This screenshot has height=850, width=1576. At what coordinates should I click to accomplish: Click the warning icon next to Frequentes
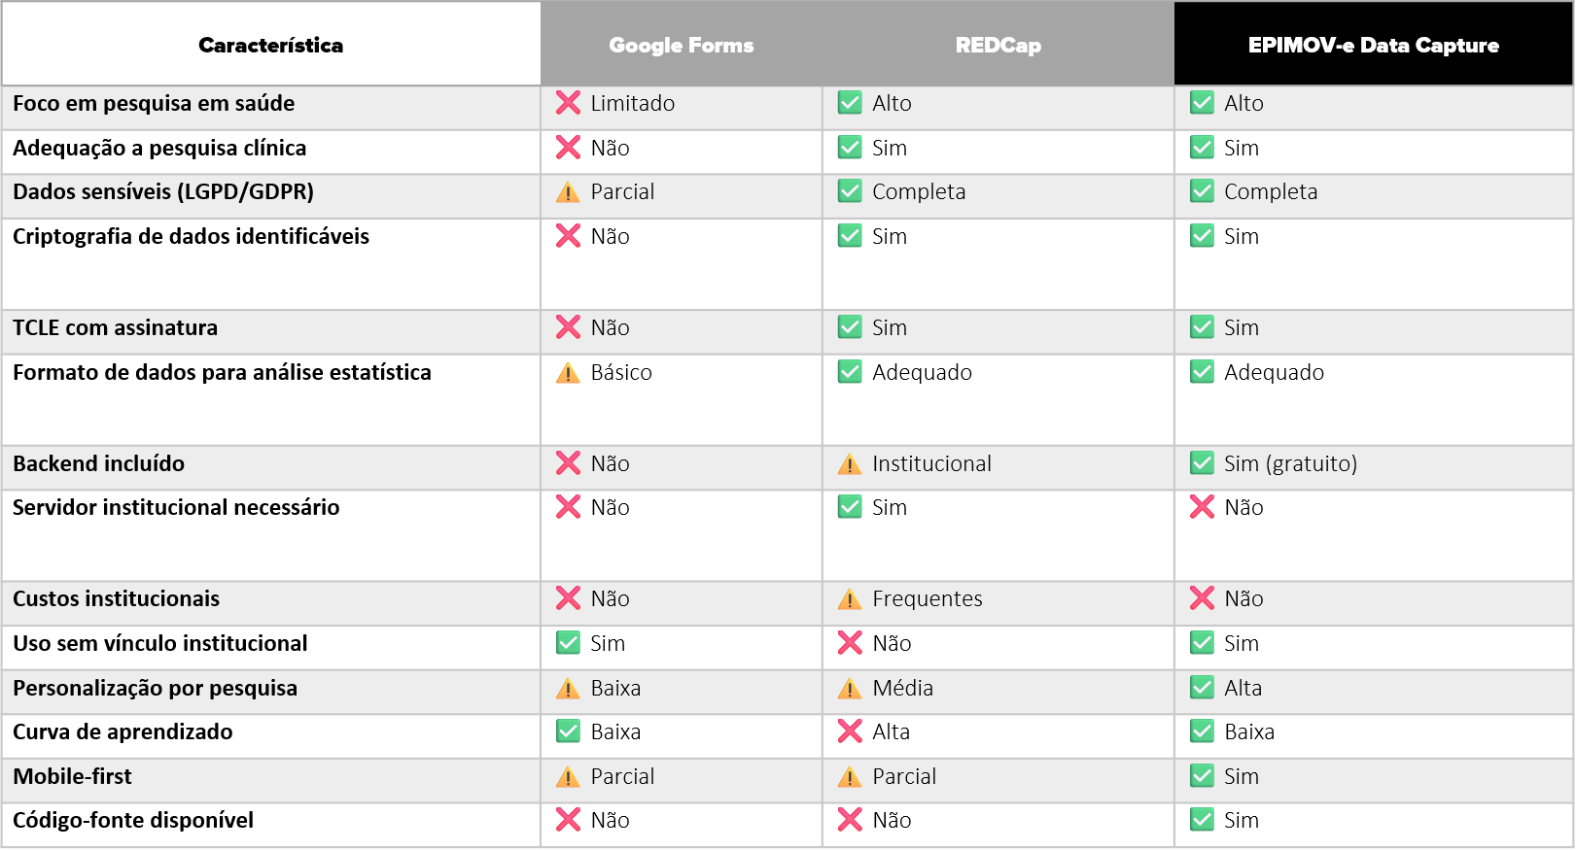[x=850, y=599]
